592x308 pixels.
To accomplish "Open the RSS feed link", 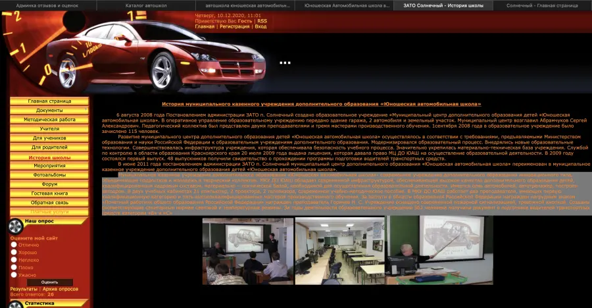I will point(262,21).
